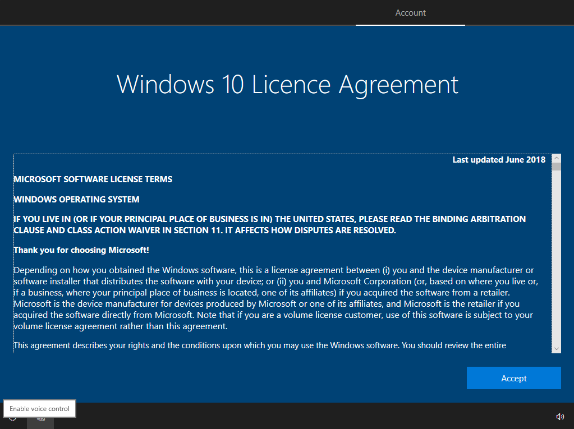Click the scrollbar track below the thumb
Screen dimensions: 574x429
click(557, 257)
